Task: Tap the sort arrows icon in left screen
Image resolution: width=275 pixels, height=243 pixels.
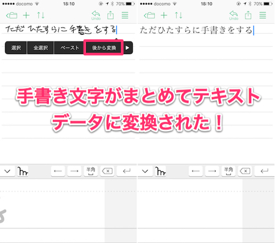Action: pyautogui.click(x=41, y=15)
